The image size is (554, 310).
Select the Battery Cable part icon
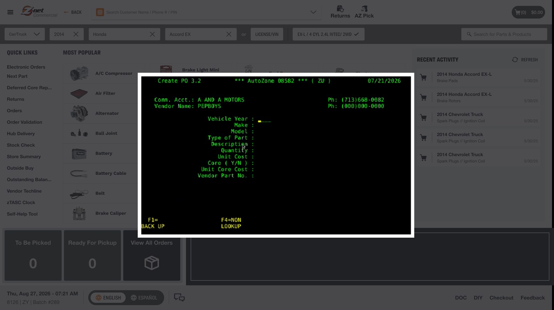(x=79, y=173)
